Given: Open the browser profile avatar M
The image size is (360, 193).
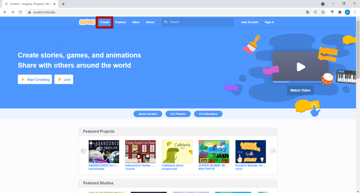Looking at the screenshot, I should [x=347, y=12].
